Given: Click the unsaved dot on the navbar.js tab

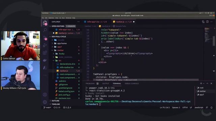Looking at the screenshot, I should [134, 22].
